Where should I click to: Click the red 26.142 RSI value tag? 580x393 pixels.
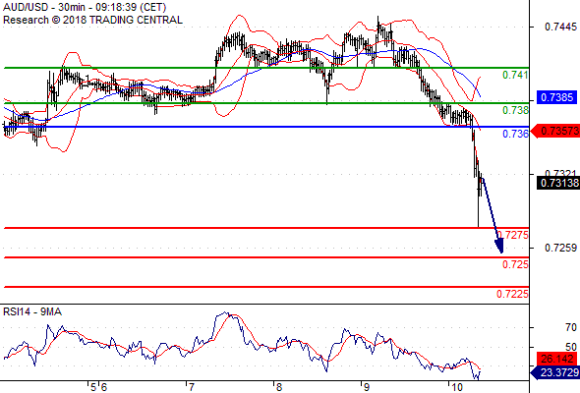(556, 359)
